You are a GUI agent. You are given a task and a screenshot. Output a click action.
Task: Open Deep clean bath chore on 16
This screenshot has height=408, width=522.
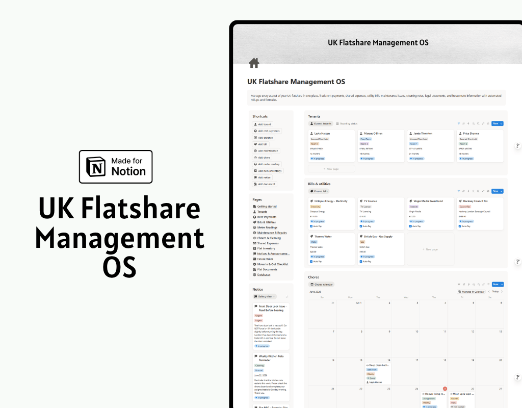click(x=378, y=374)
